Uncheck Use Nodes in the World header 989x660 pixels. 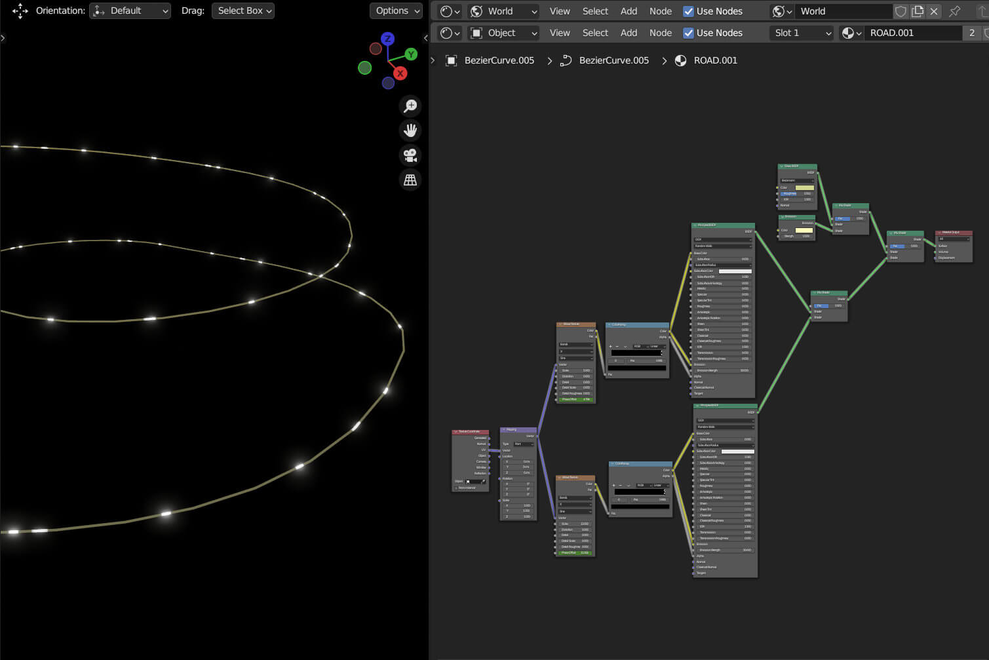[688, 11]
